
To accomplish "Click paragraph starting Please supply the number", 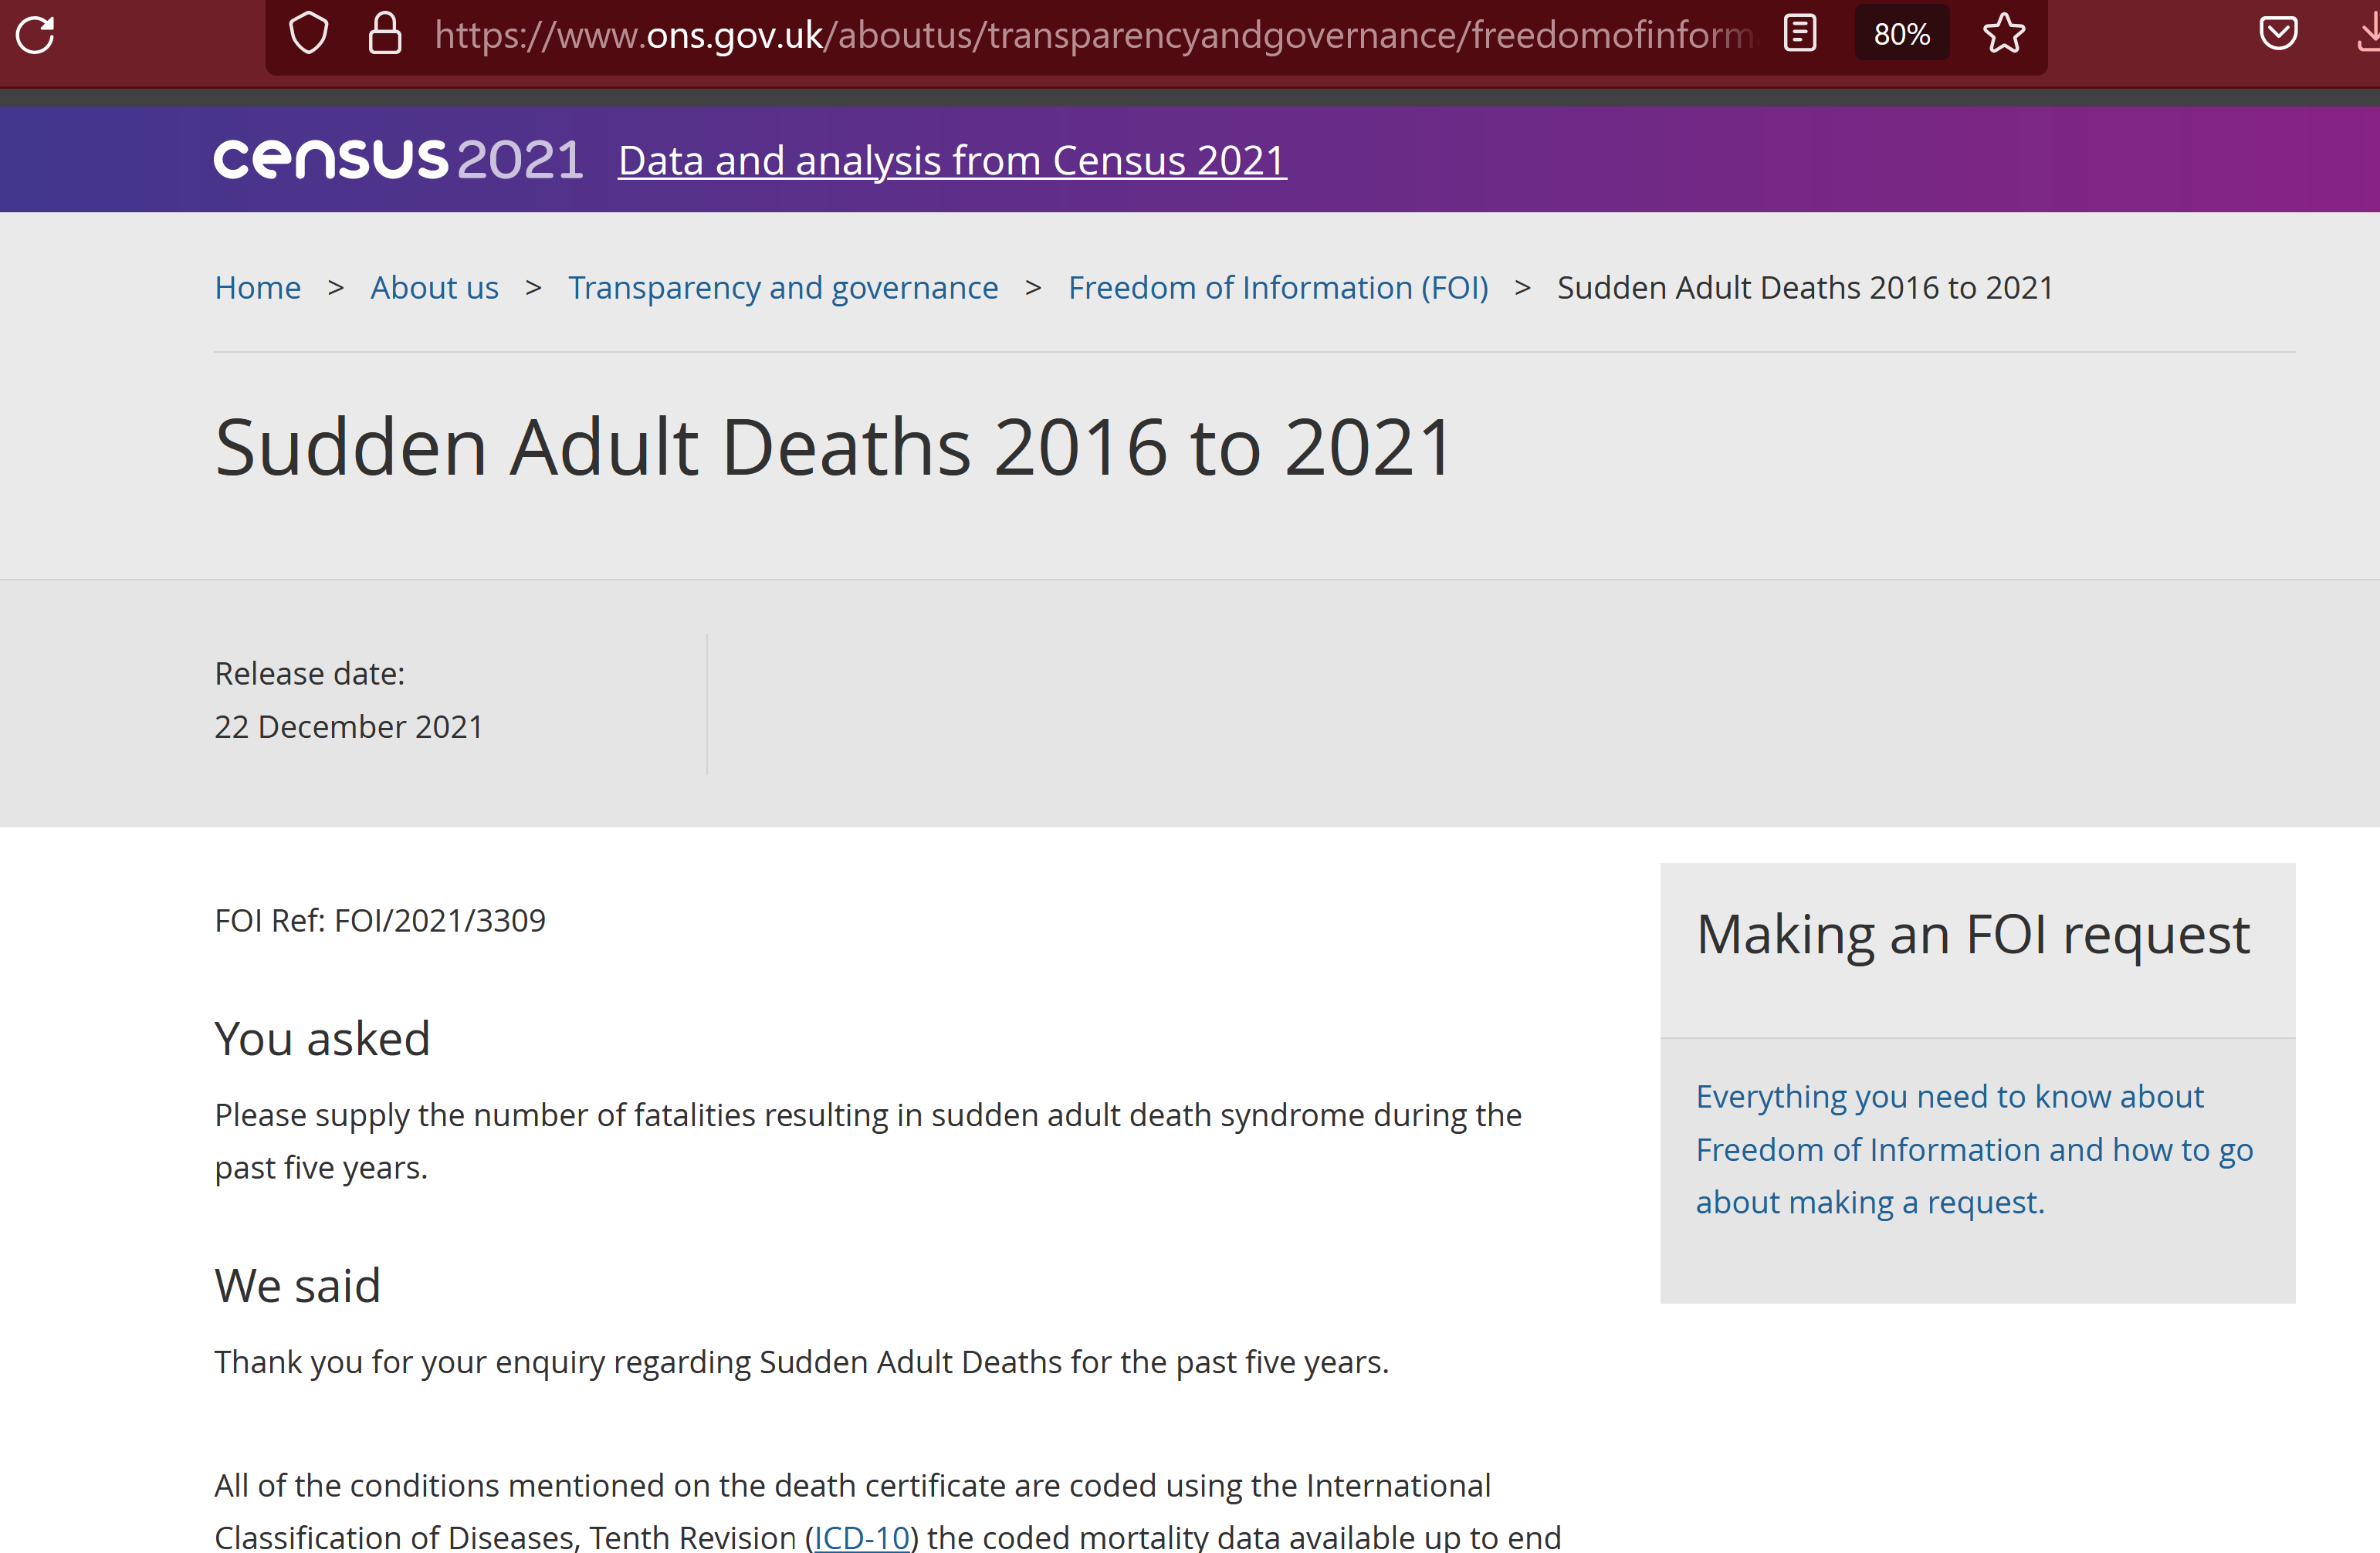I will (867, 1141).
